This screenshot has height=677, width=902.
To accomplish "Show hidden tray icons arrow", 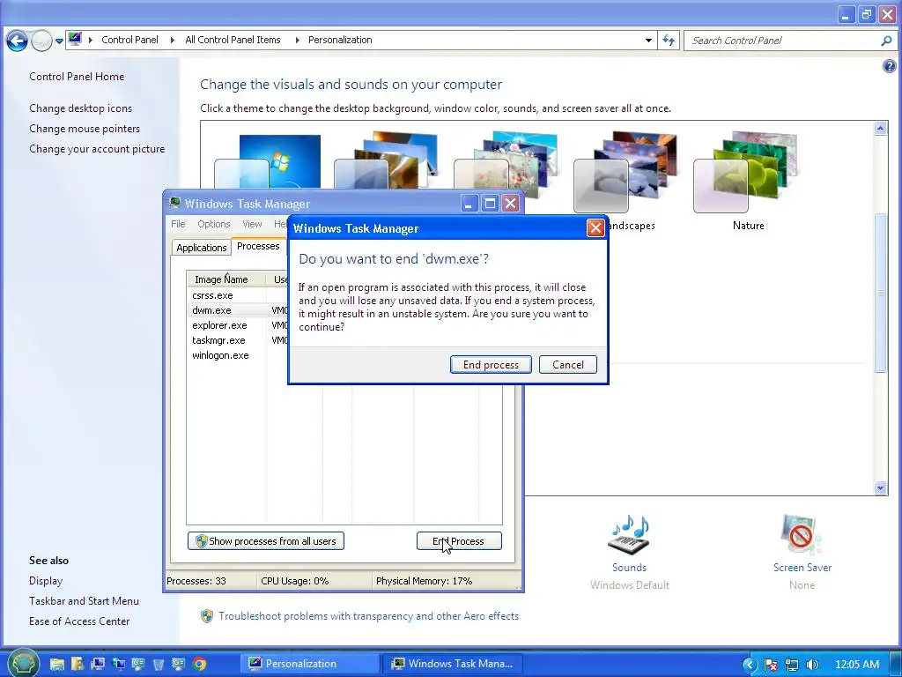I will [749, 665].
